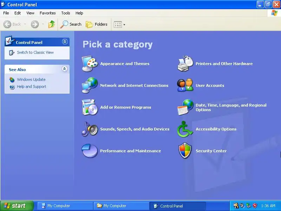
Task: Open the Accessibility Options wheelchair icon
Action: pos(185,129)
